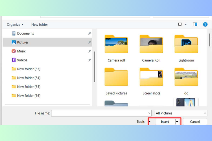Click the Music note icon
Viewport: 212px width, 141px height.
(x=14, y=51)
